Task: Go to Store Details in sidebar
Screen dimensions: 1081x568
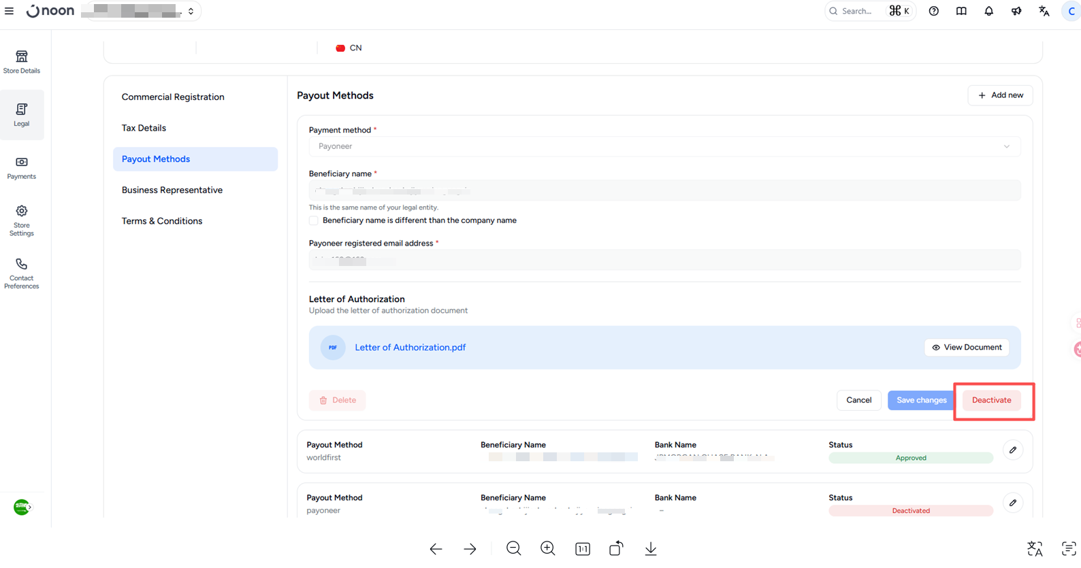Action: point(22,62)
